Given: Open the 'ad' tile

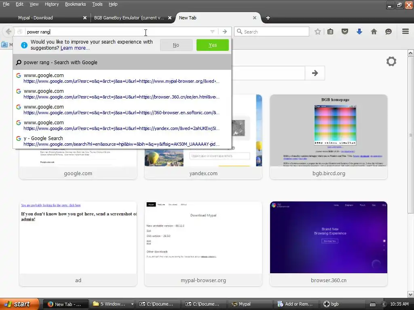Looking at the screenshot, I should 78,244.
